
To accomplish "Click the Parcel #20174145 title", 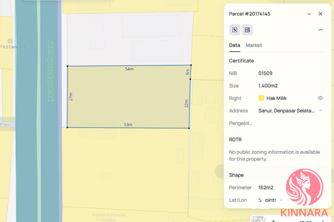I will click(249, 14).
